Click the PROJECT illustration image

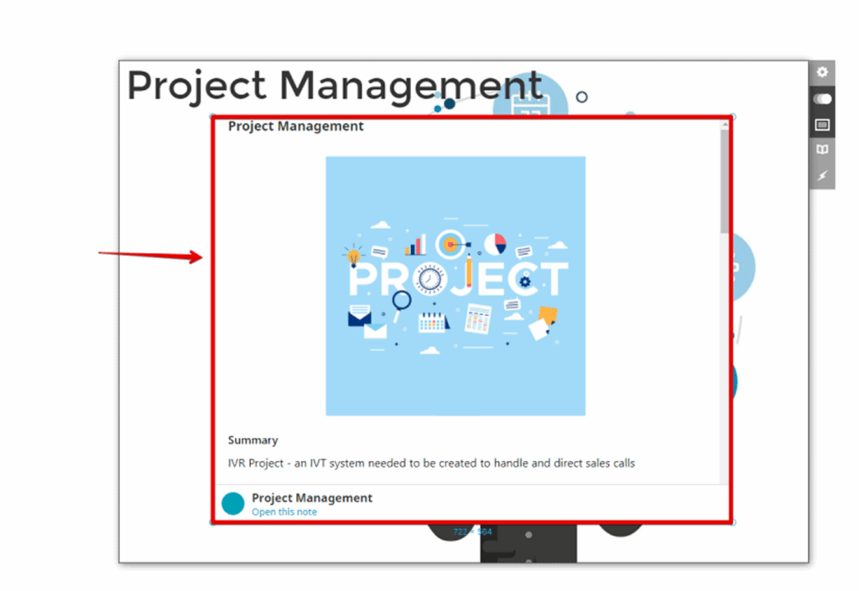[x=456, y=285]
